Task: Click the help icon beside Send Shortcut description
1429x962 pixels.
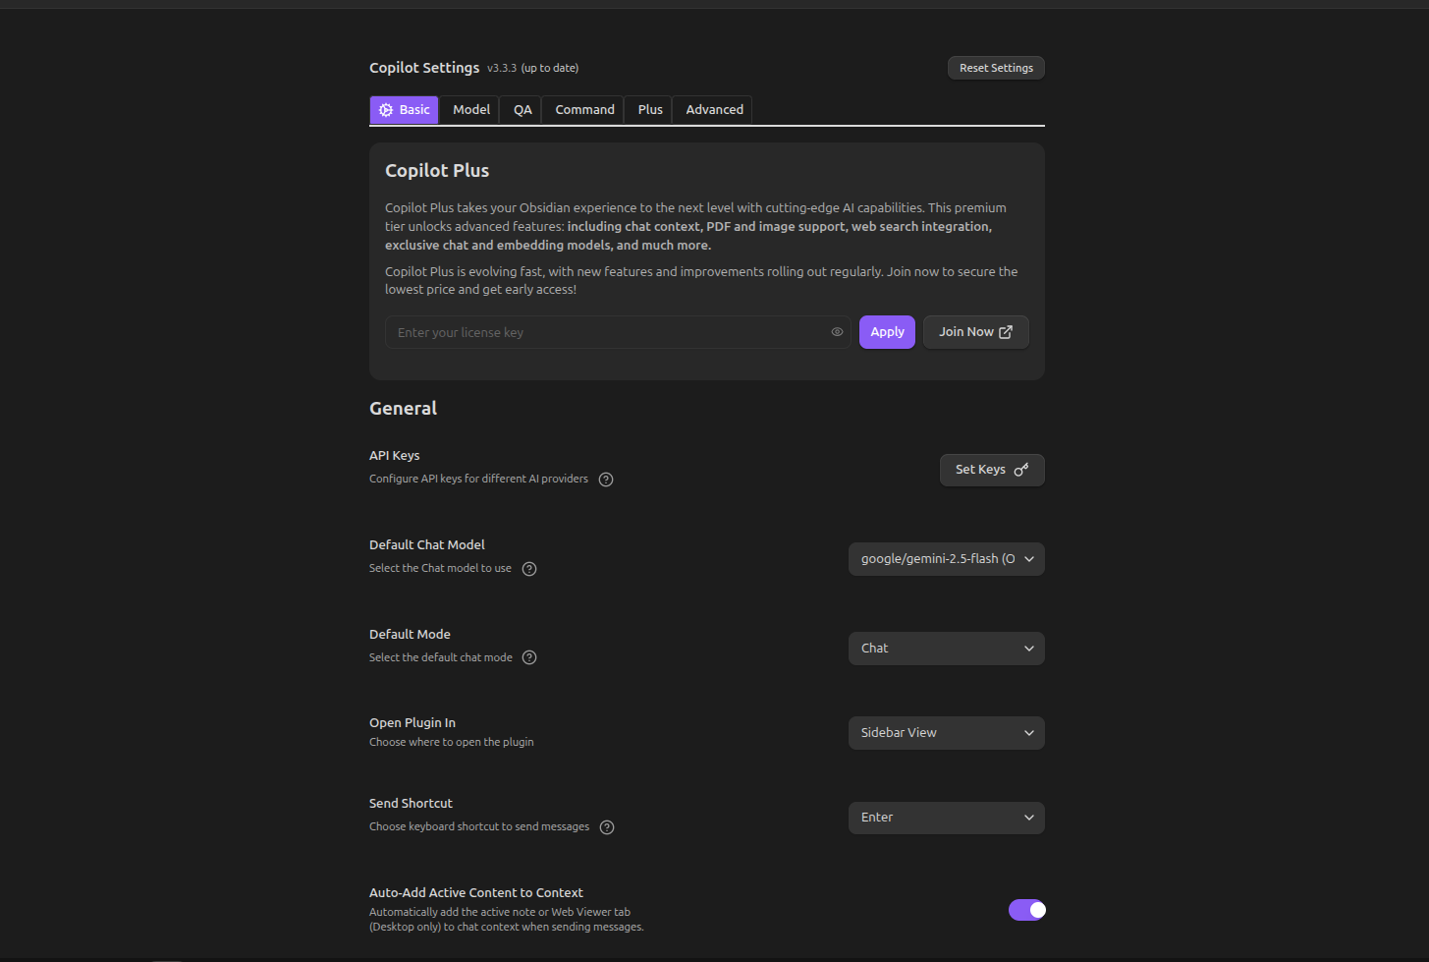Action: click(607, 827)
